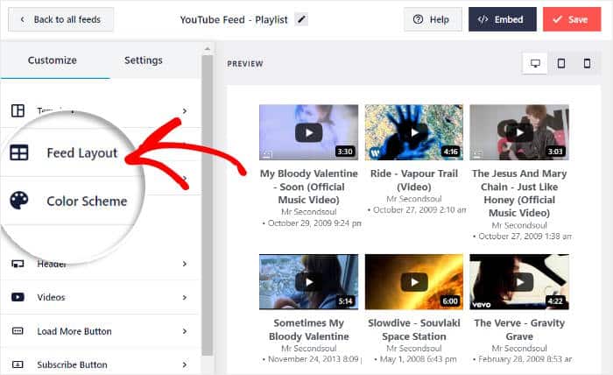Click the Load More Button icon
Screen dimensions: 613x375
(18, 331)
